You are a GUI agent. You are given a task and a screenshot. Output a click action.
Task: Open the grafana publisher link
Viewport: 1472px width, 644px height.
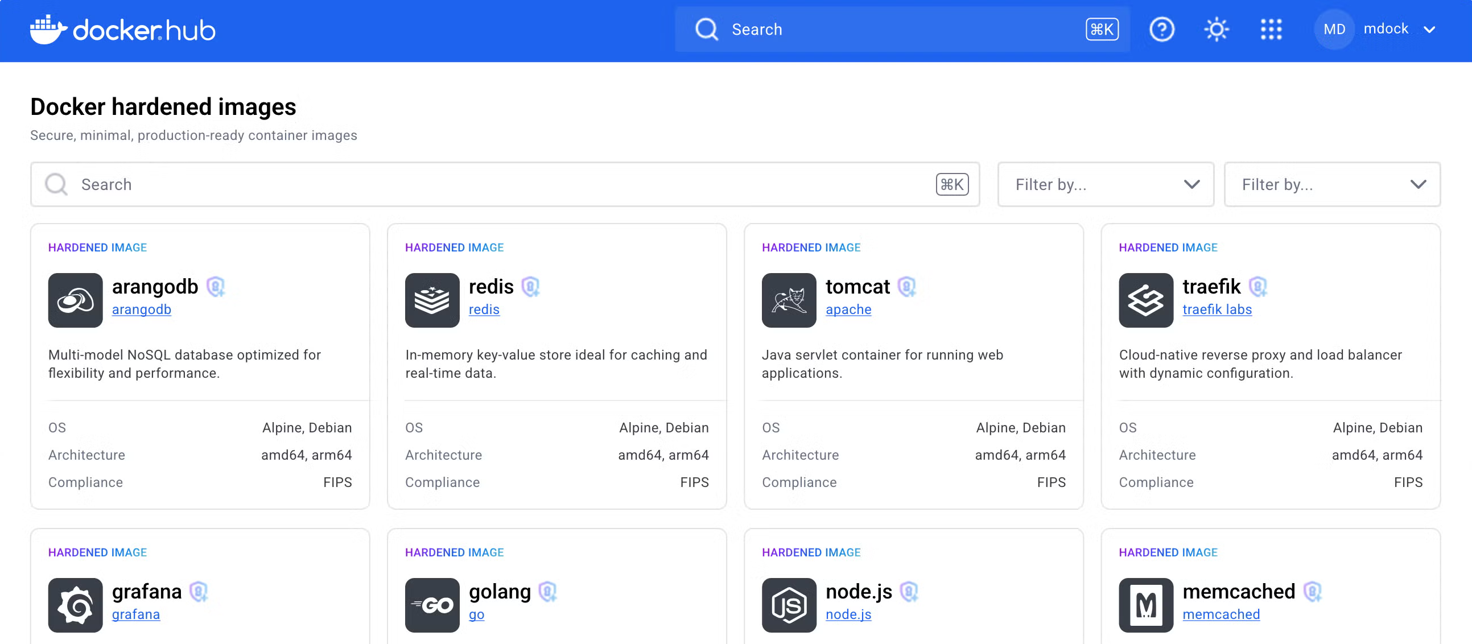(136, 615)
